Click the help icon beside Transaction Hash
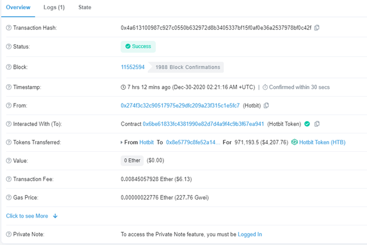Image resolution: width=367 pixels, height=245 pixels. [x=9, y=28]
